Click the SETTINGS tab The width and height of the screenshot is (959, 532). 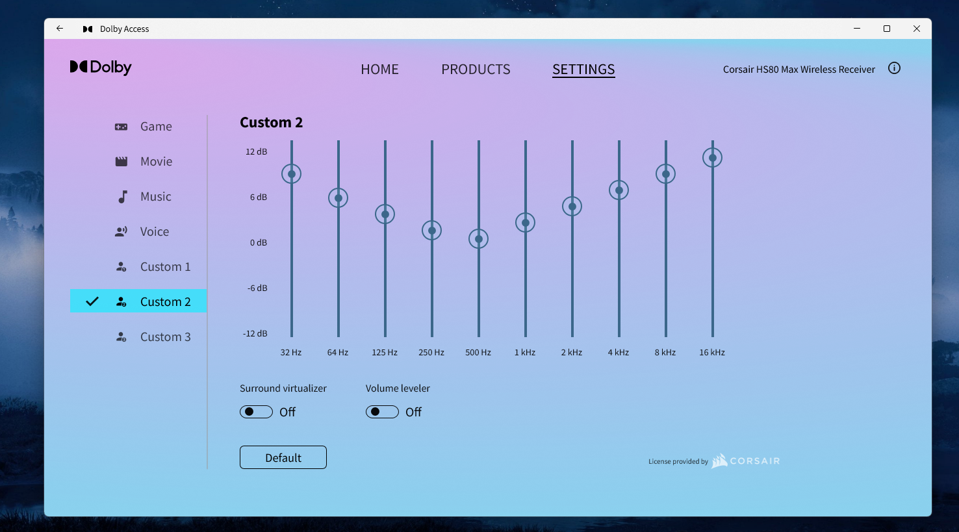tap(583, 70)
